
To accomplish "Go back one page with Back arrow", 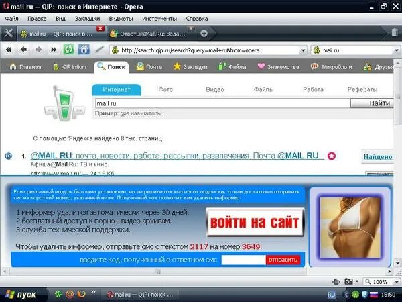I will coord(23,50).
